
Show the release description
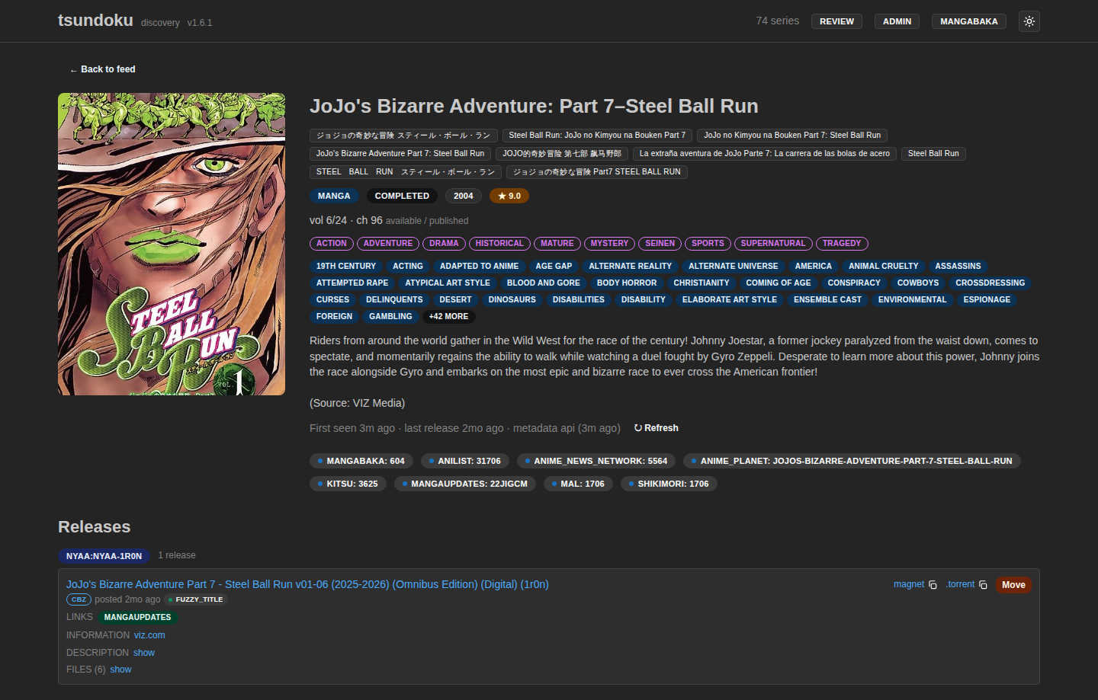click(x=144, y=653)
